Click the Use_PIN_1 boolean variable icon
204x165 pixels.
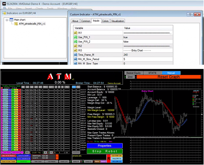(75, 37)
